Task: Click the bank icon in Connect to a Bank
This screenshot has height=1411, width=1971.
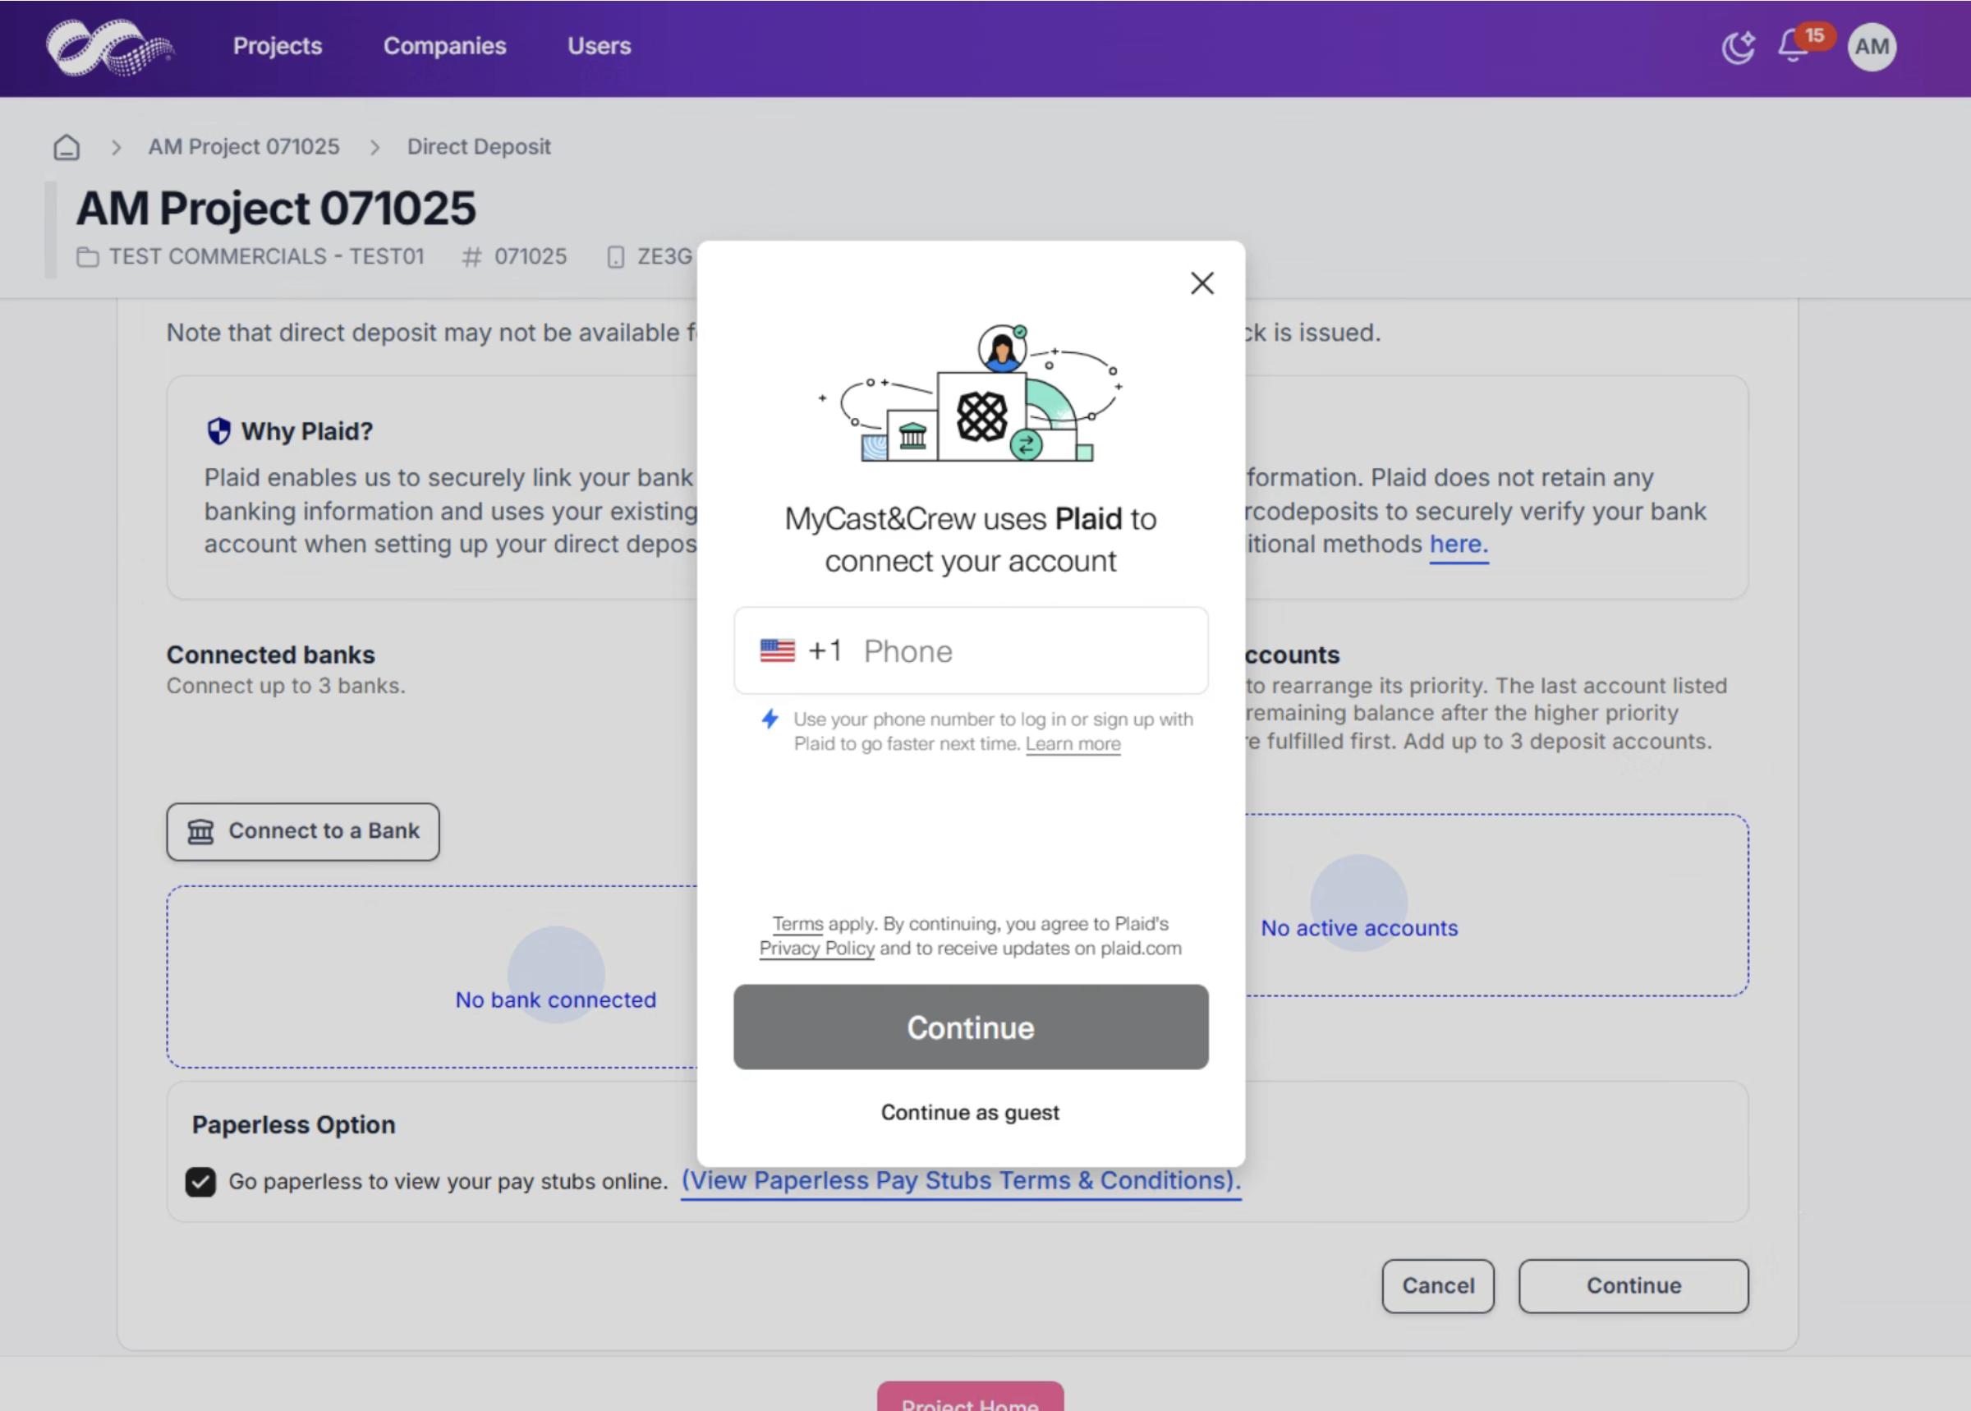Action: coord(200,831)
